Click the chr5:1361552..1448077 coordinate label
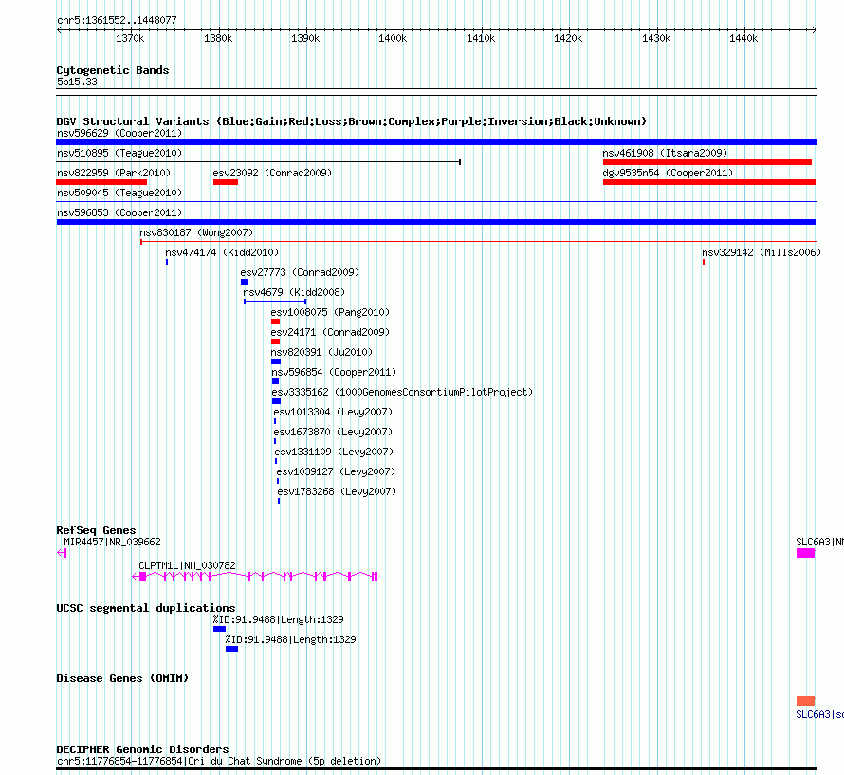844x775 pixels. [117, 20]
